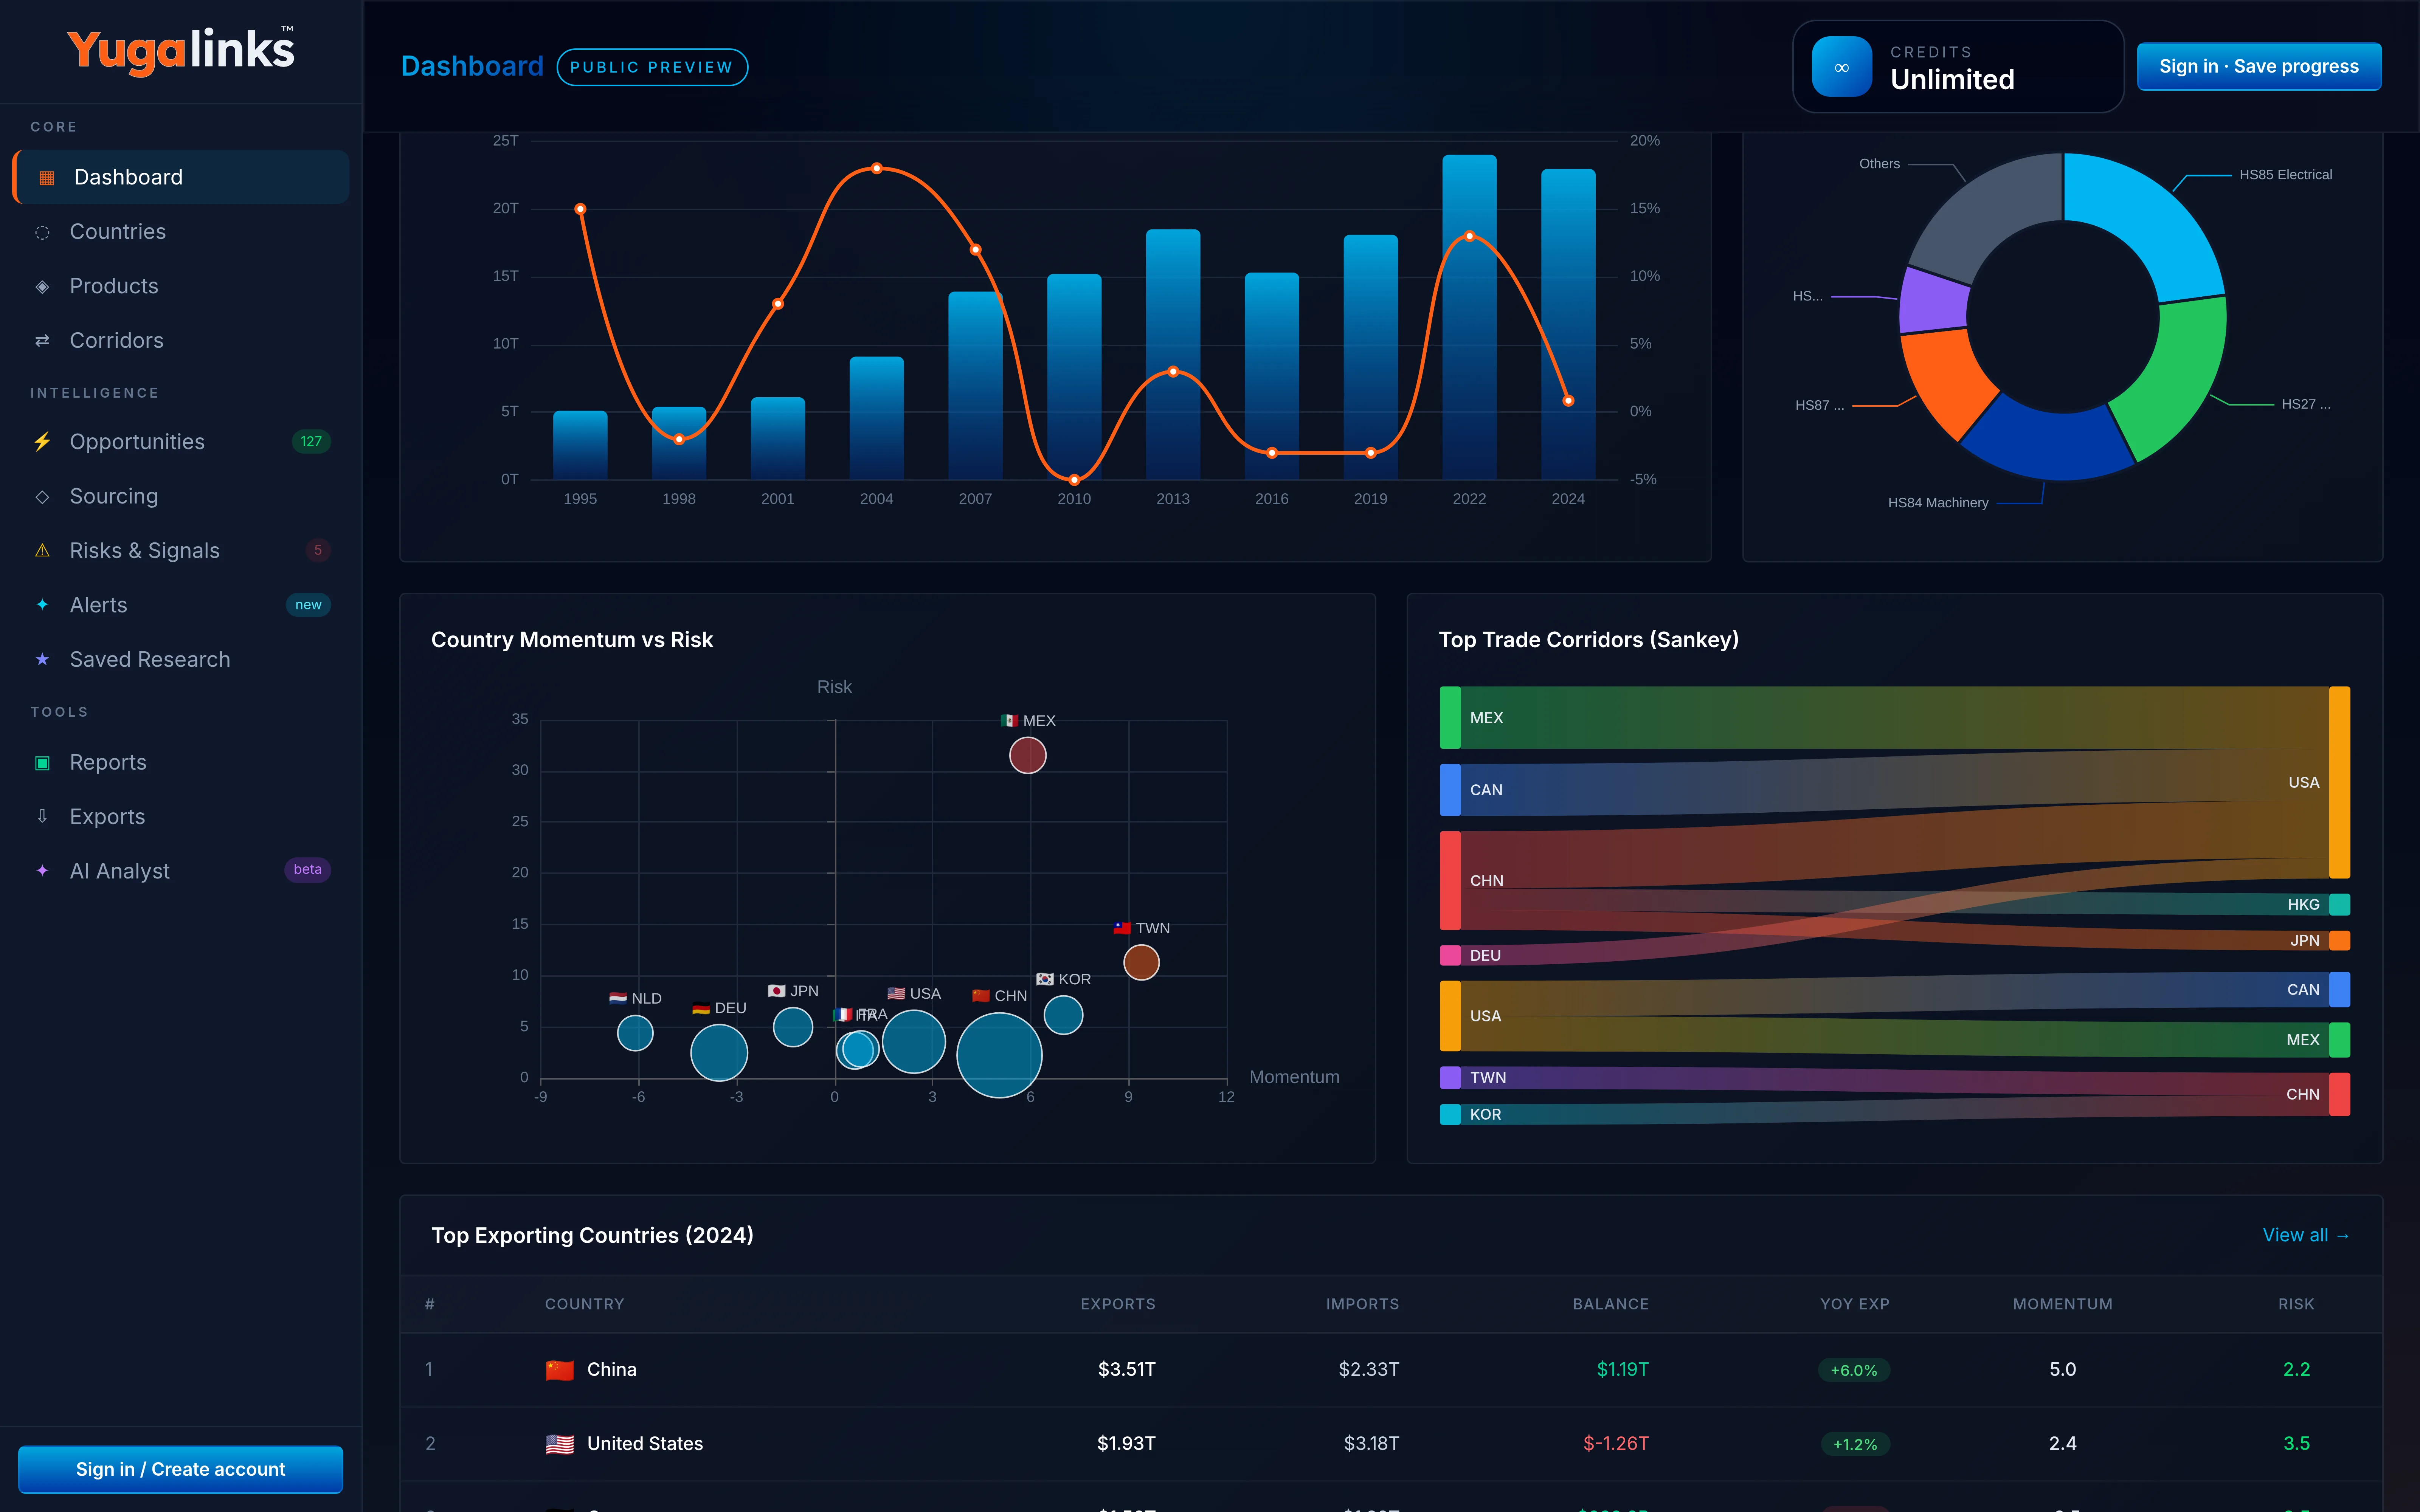The width and height of the screenshot is (2420, 1512).
Task: Click the MOMENTUM column header
Action: (x=2063, y=1305)
